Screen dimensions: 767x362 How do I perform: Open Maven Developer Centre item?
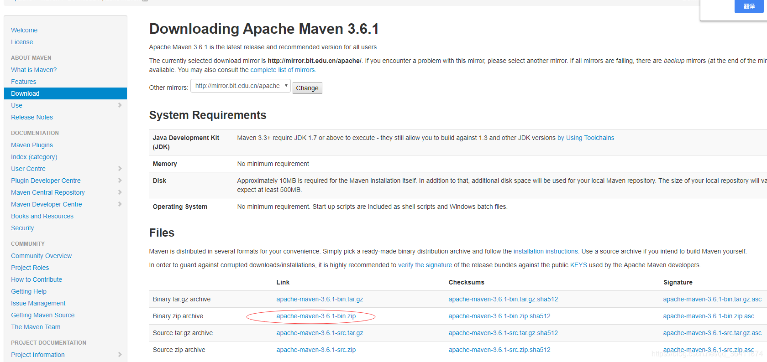point(47,204)
